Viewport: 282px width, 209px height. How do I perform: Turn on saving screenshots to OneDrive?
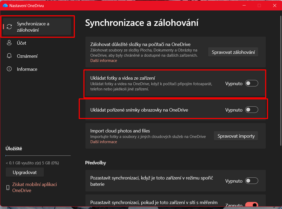251,109
